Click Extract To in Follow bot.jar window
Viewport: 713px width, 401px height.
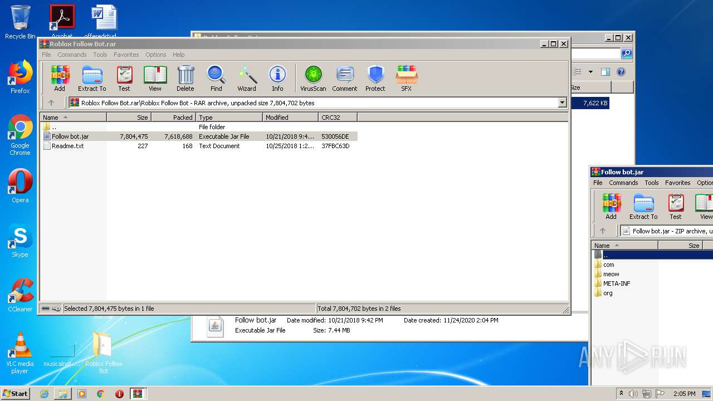point(643,206)
